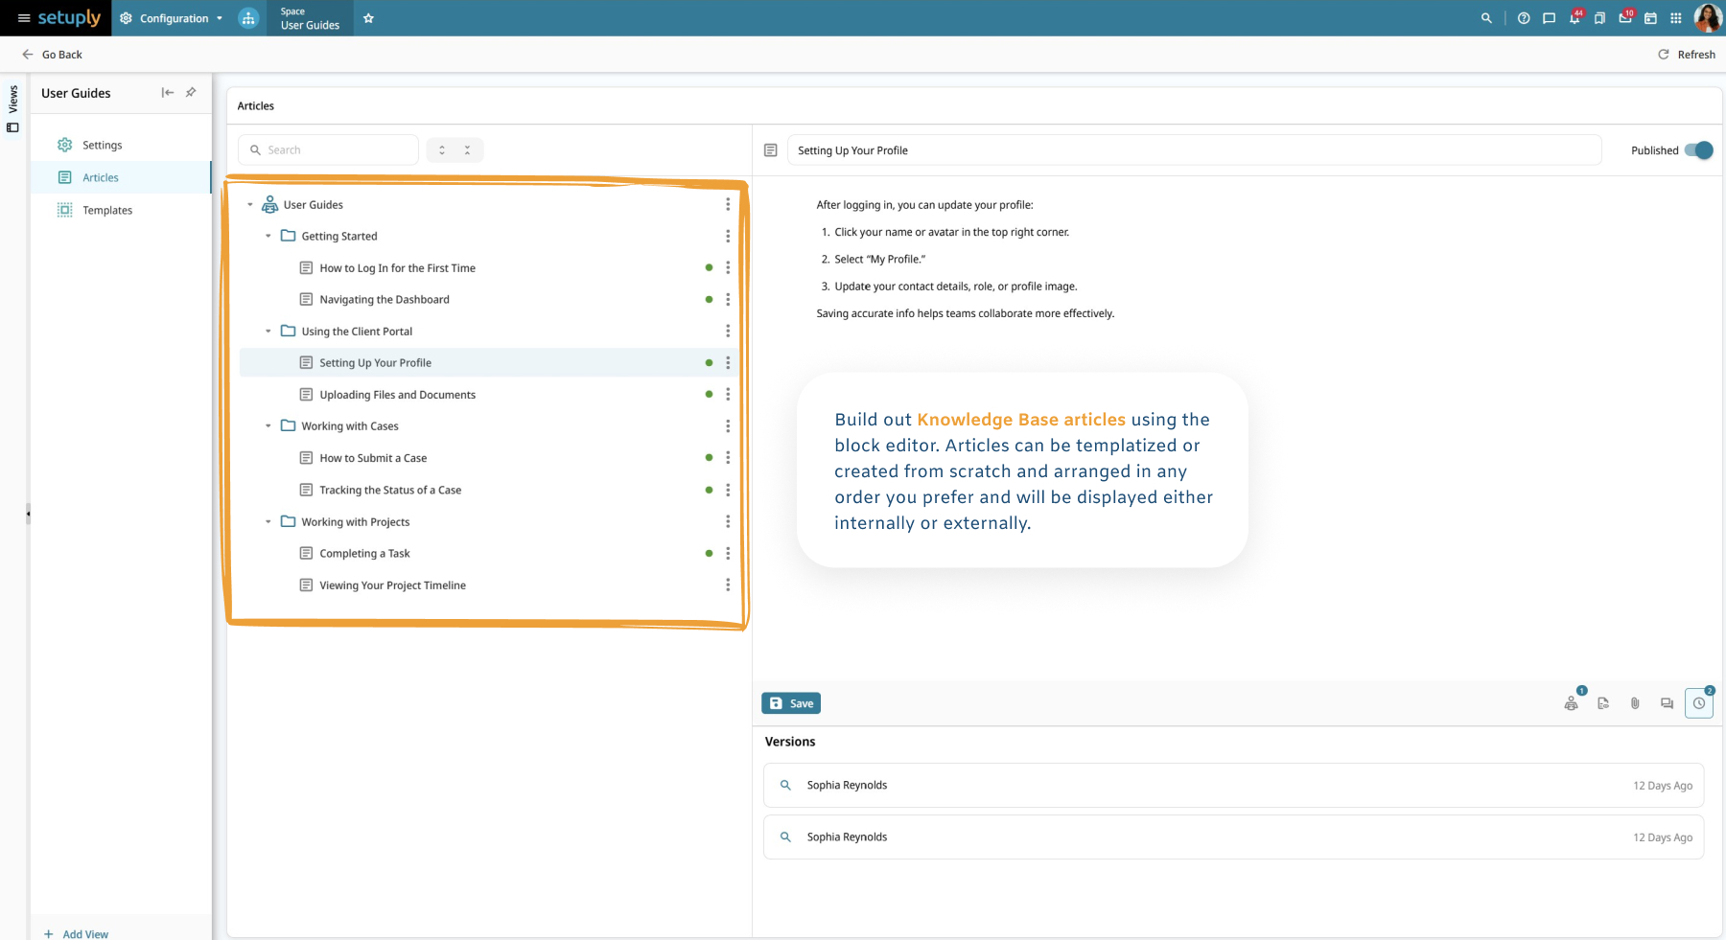The image size is (1726, 940).
Task: Click the attachments paperclip icon near Save
Action: click(x=1635, y=702)
